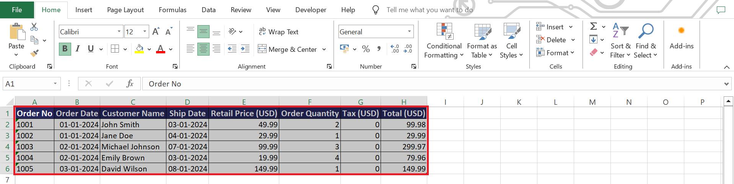The height and width of the screenshot is (184, 734).
Task: Open font color dropdown arrow
Action: coord(171,49)
